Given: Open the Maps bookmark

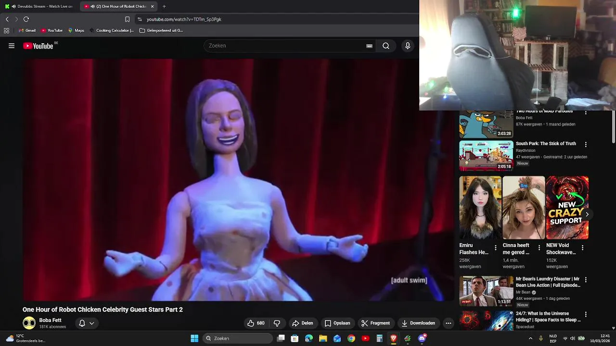Looking at the screenshot, I should (76, 30).
